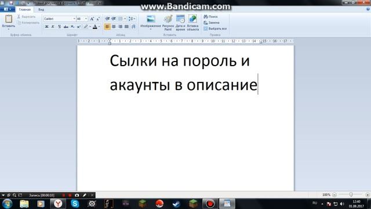This screenshot has width=371, height=209.
Task: Open Yandex browser from taskbar
Action: [58, 204]
